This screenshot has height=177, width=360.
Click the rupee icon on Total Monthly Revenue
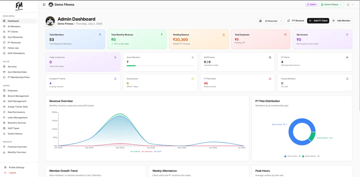[x=162, y=34]
